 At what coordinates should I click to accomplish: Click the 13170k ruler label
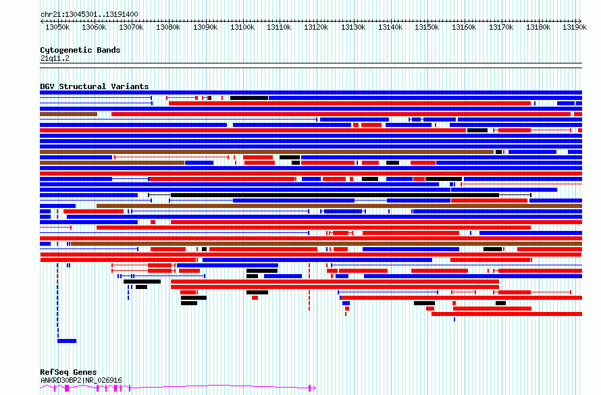pyautogui.click(x=501, y=27)
